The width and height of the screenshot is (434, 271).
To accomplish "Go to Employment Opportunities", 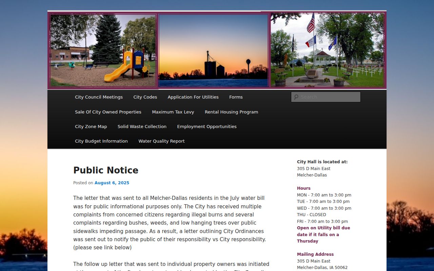I will (207, 126).
